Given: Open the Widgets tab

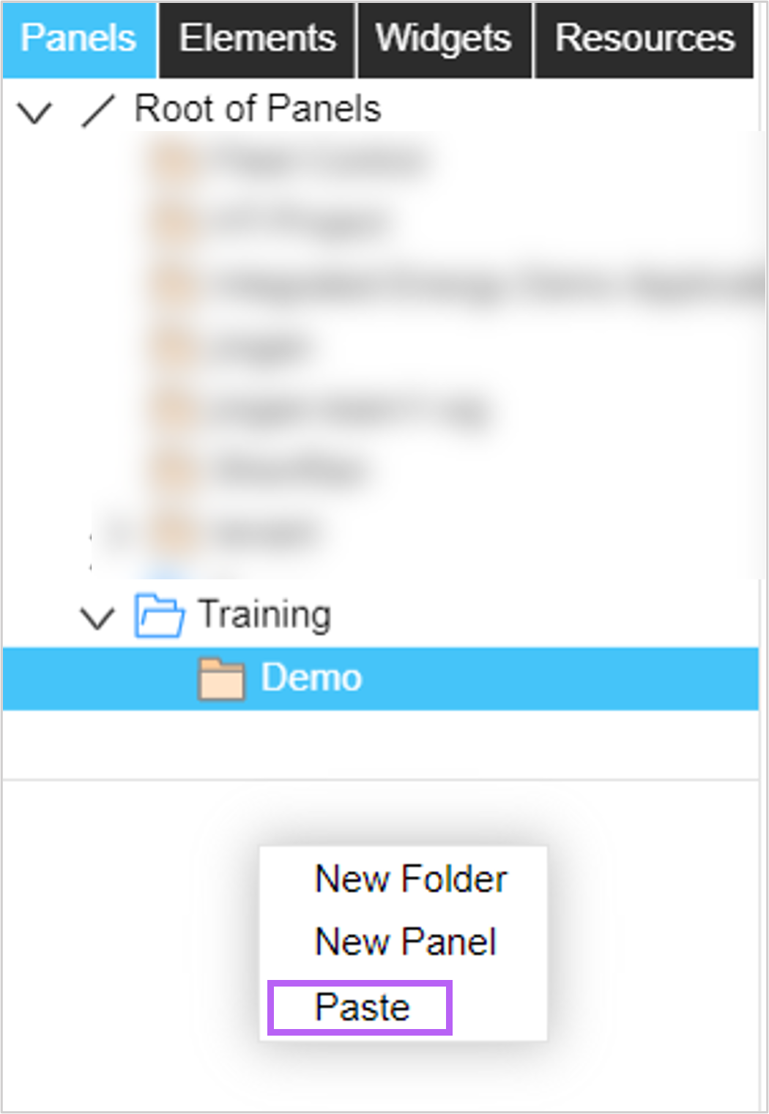Looking at the screenshot, I should [x=444, y=40].
